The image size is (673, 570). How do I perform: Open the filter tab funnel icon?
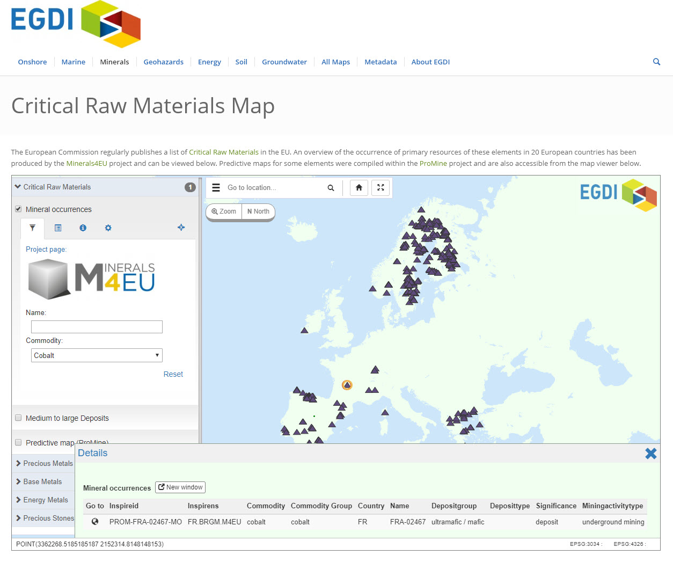tap(33, 228)
